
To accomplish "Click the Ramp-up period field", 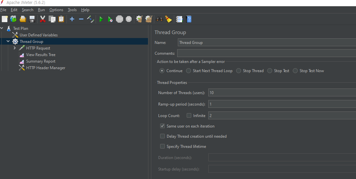I will pos(282,104).
